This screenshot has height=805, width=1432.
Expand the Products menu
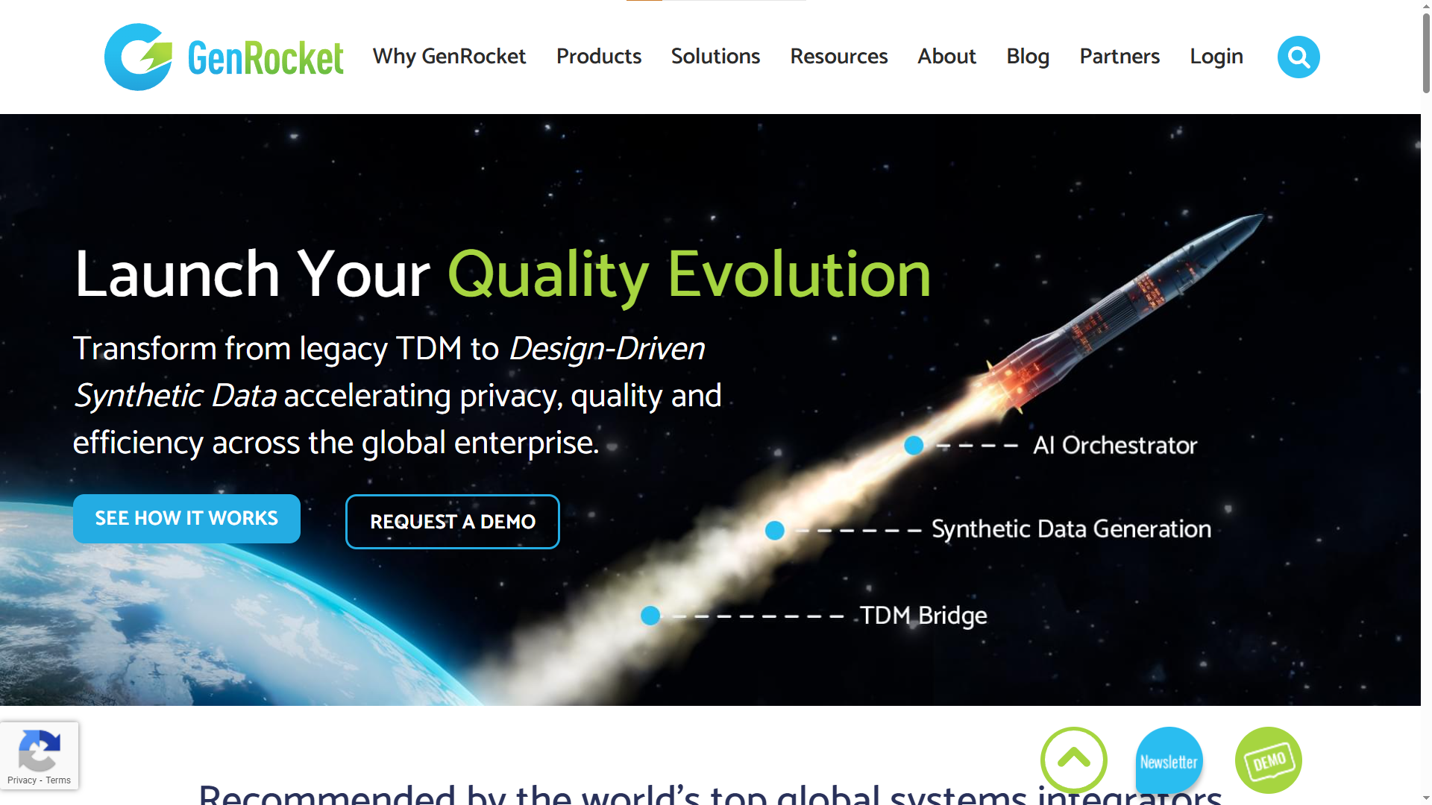click(599, 57)
